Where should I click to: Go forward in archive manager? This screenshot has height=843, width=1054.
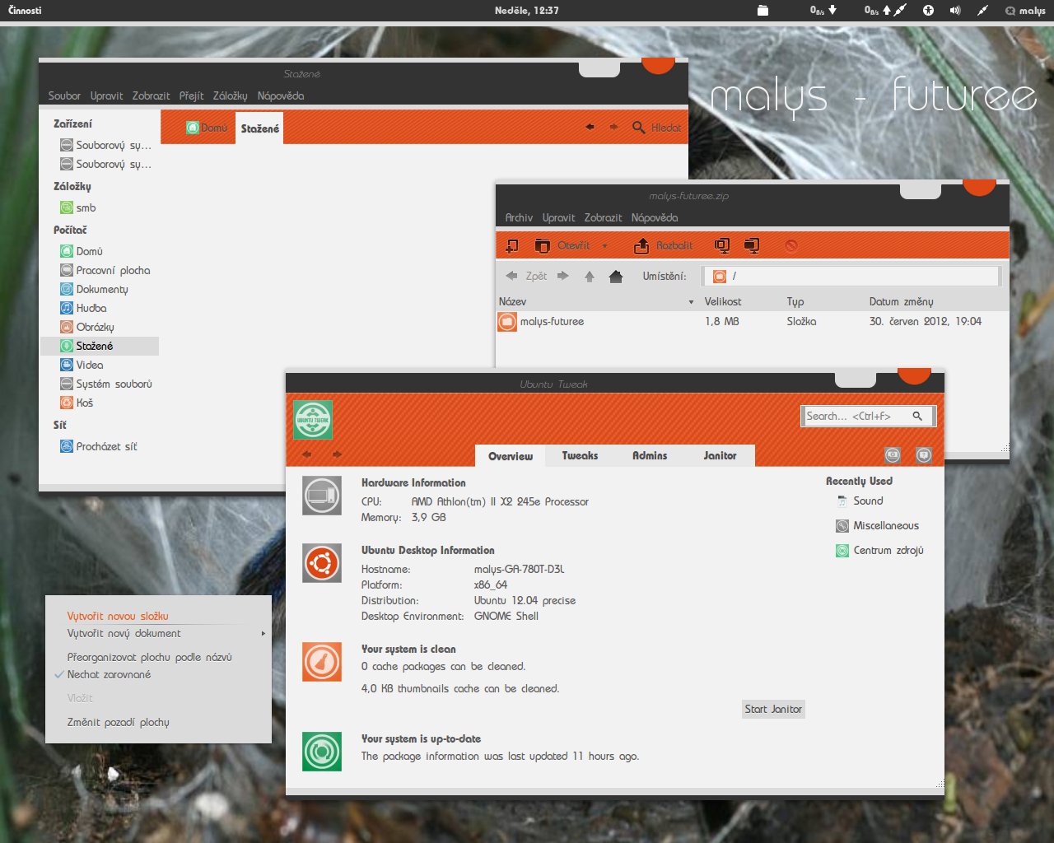tap(563, 276)
